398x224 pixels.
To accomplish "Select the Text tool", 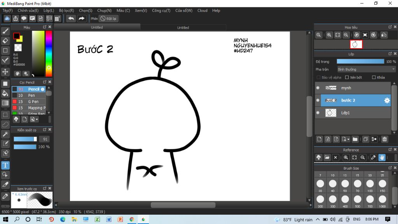I will pos(5,165).
